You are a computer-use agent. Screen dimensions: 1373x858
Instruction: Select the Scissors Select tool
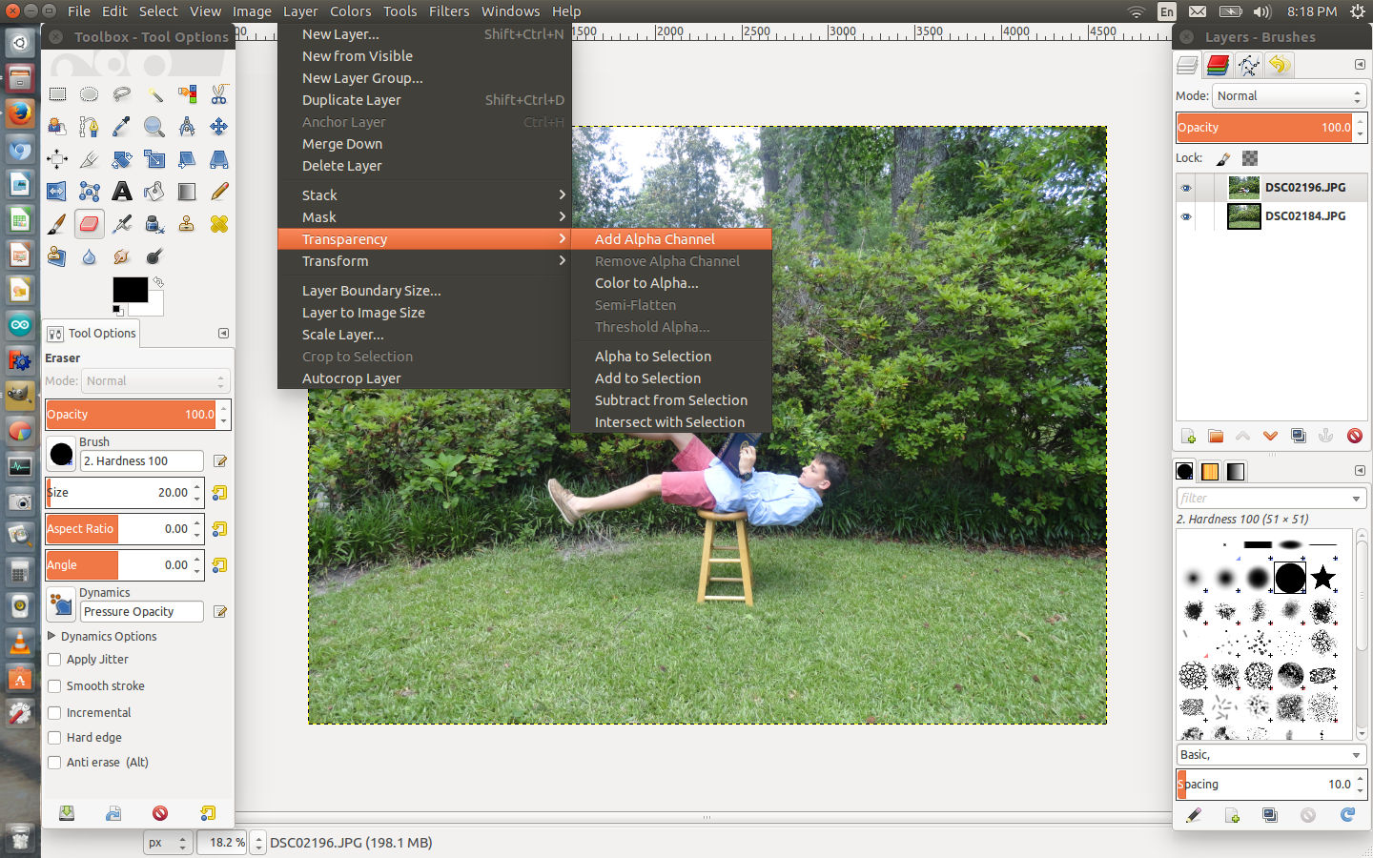click(219, 94)
